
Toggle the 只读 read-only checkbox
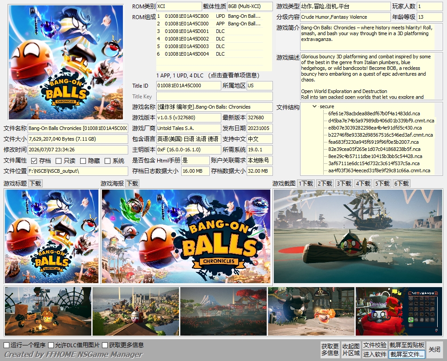pyautogui.click(x=58, y=161)
